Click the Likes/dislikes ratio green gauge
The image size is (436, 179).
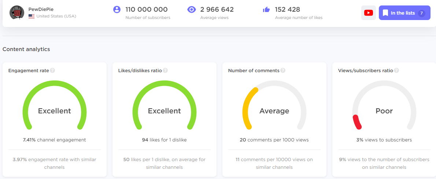coord(165,105)
